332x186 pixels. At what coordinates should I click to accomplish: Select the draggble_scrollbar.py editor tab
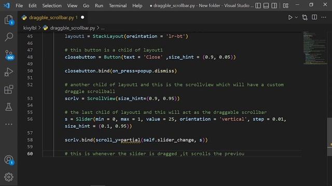pyautogui.click(x=53, y=18)
